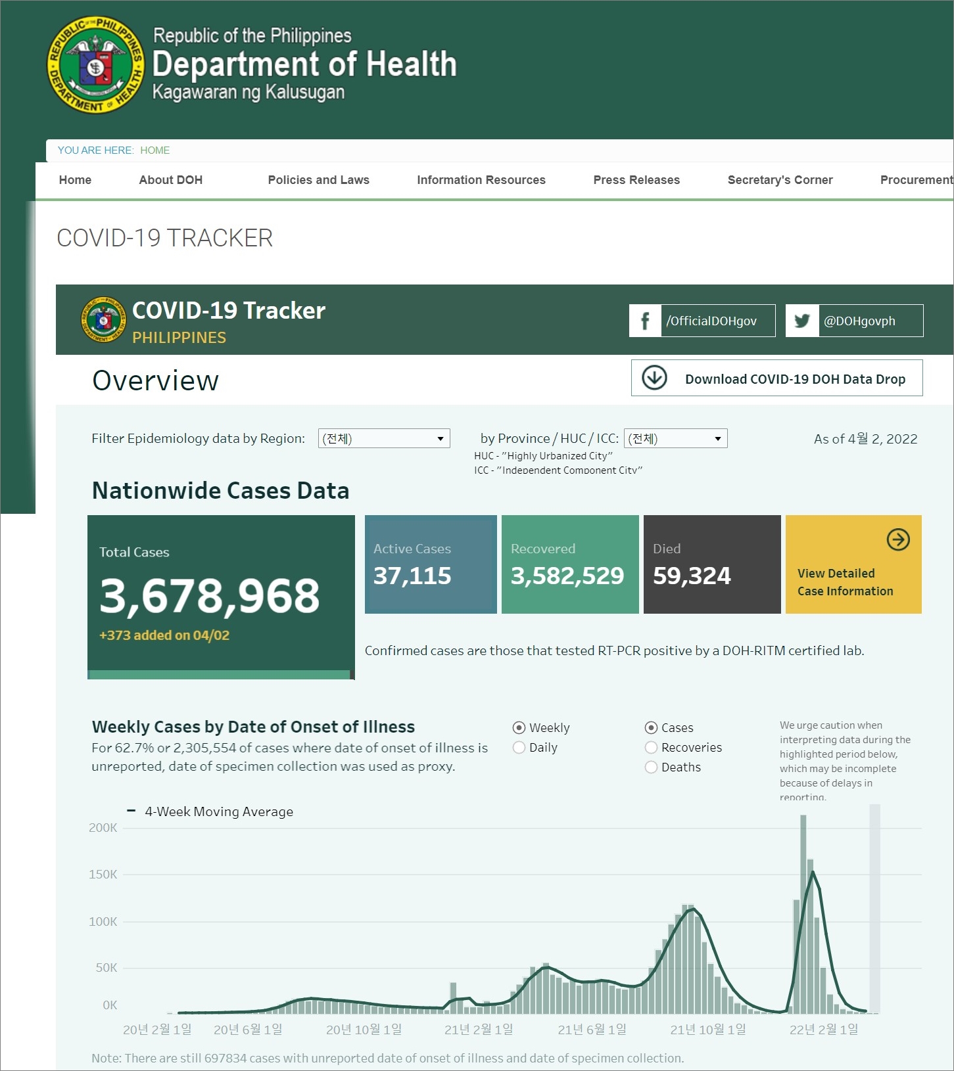Open the Procurement menu item
954x1071 pixels.
pyautogui.click(x=917, y=180)
